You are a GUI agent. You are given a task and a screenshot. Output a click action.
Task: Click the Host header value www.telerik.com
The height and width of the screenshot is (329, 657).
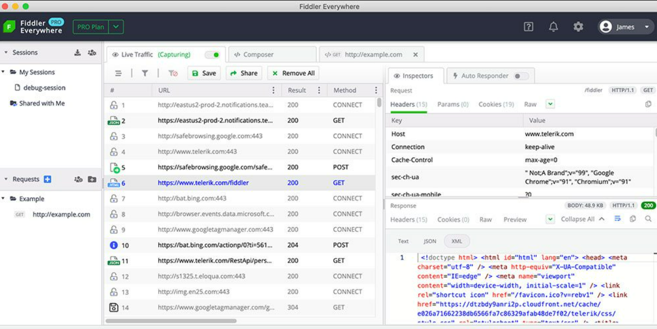[549, 134]
